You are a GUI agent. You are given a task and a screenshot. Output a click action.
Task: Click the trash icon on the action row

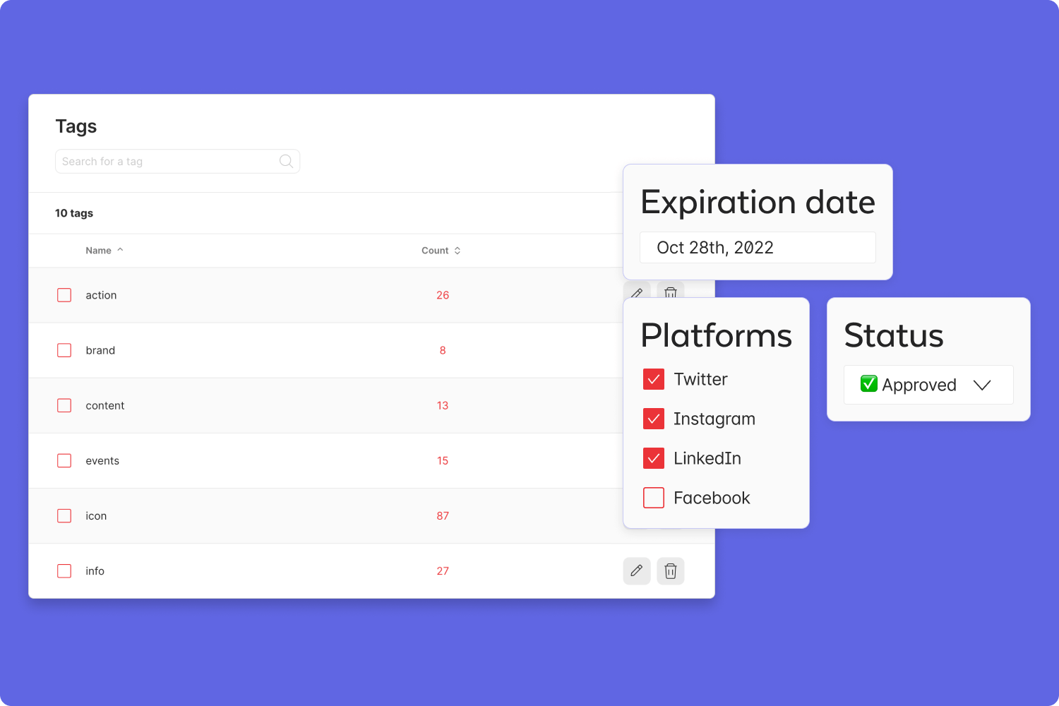(x=670, y=292)
